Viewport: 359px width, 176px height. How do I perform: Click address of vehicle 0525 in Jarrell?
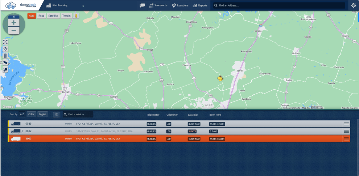click(x=98, y=124)
